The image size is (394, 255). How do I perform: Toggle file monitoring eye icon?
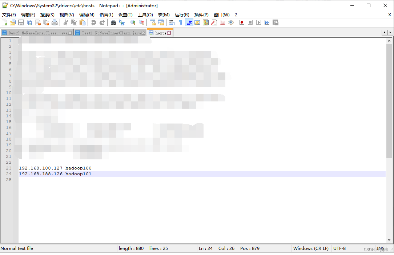click(x=231, y=22)
